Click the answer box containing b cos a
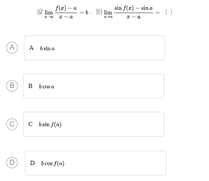Image resolution: width=209 pixels, height=181 pixels. 94,86
